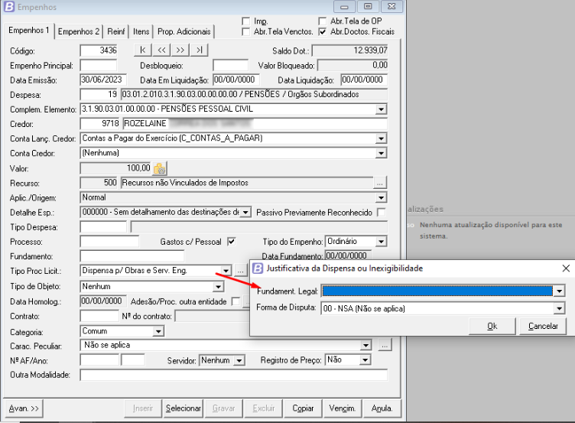Screen dimensions: 575x423
Task: Click the Avan. >> button
Action: [x=24, y=408]
